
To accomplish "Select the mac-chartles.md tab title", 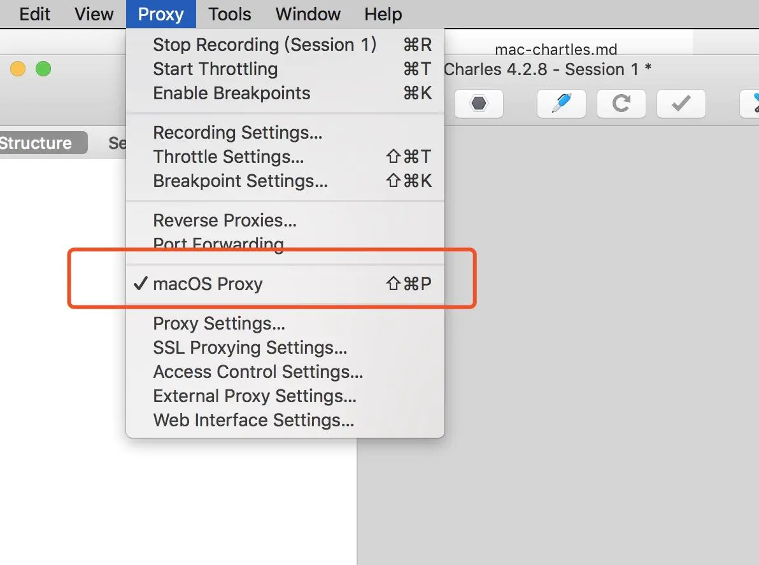I will point(556,49).
